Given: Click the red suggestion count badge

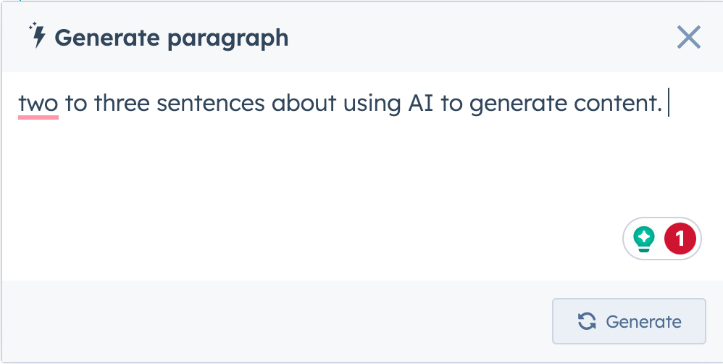Looking at the screenshot, I should pos(680,239).
